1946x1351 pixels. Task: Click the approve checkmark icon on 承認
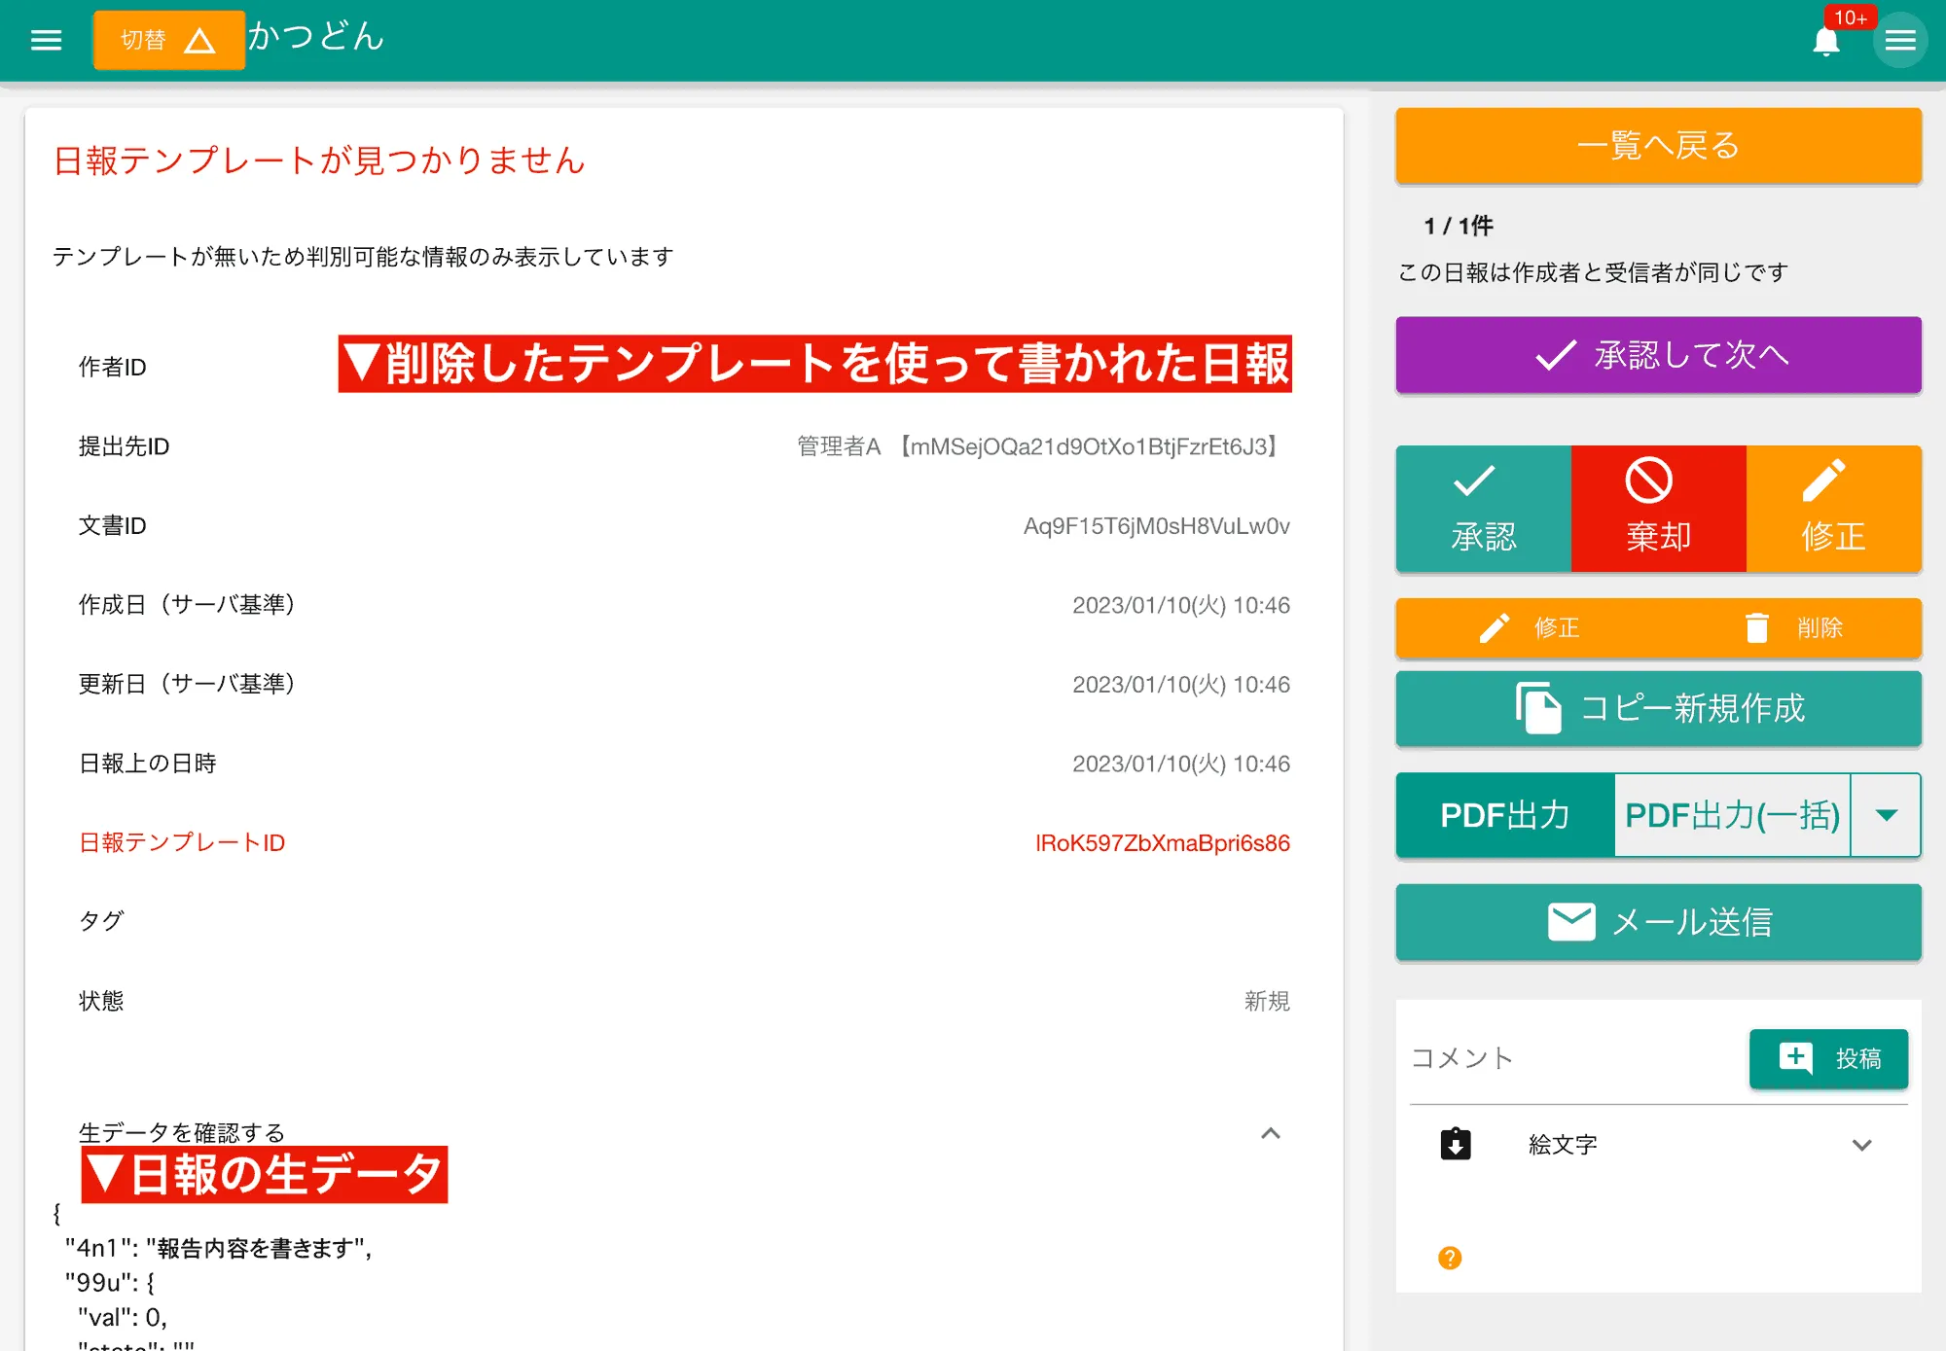click(1475, 479)
